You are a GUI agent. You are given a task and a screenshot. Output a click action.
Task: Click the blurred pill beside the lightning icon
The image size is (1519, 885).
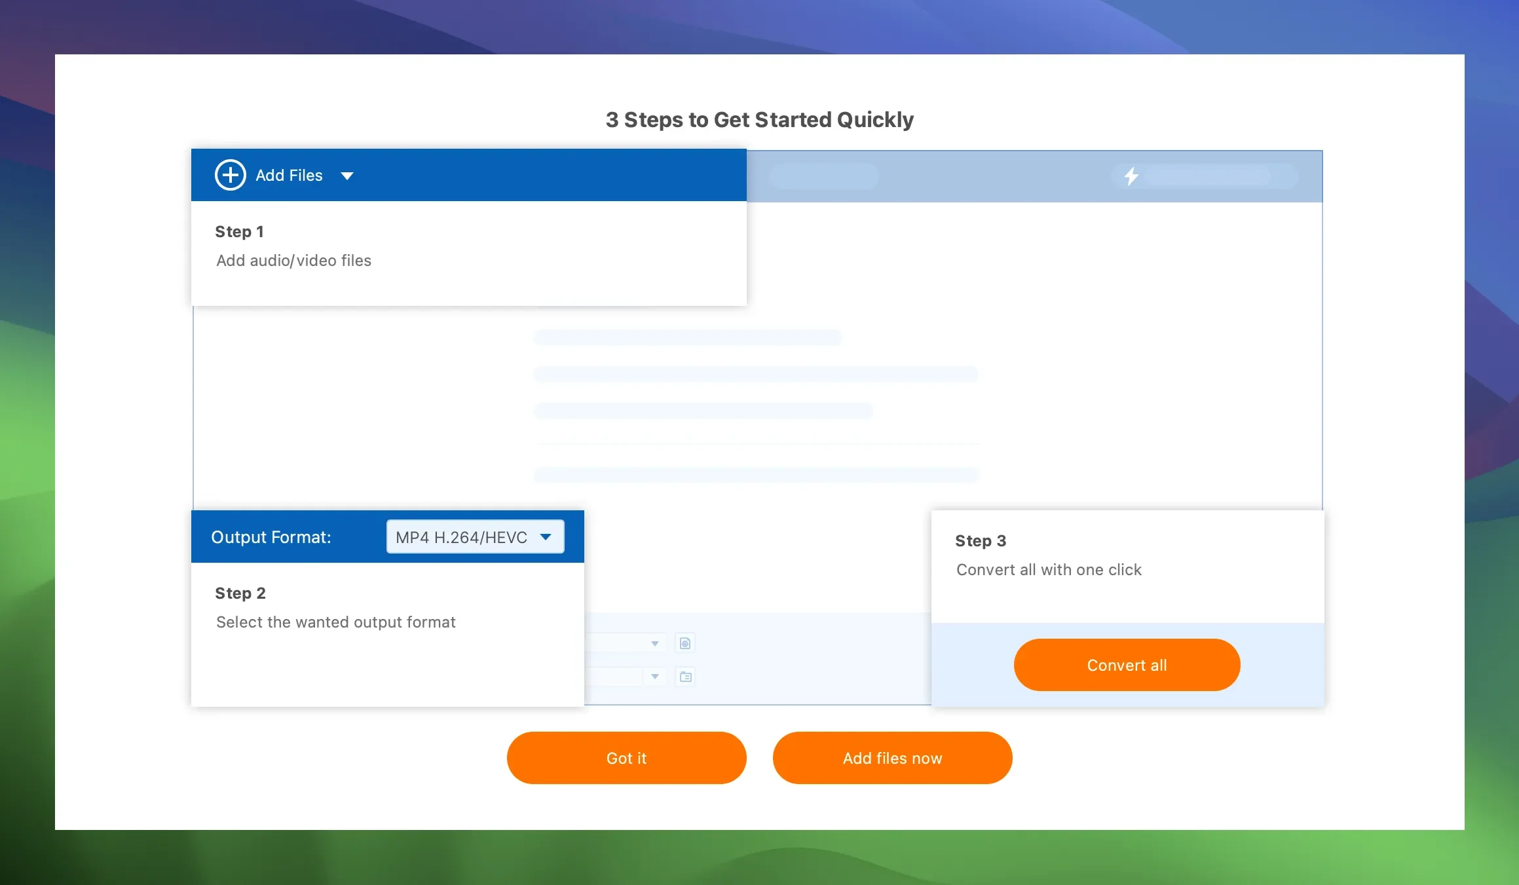[x=1209, y=176]
